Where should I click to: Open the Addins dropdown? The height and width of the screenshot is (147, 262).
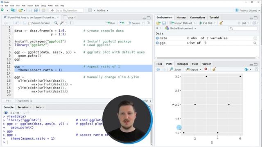102,10
